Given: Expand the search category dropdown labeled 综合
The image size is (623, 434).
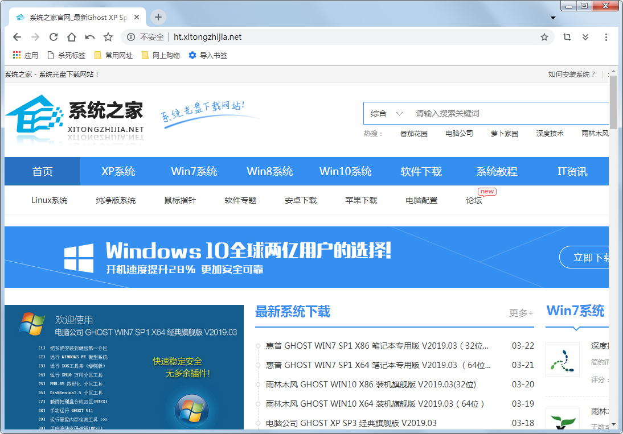Looking at the screenshot, I should point(386,113).
